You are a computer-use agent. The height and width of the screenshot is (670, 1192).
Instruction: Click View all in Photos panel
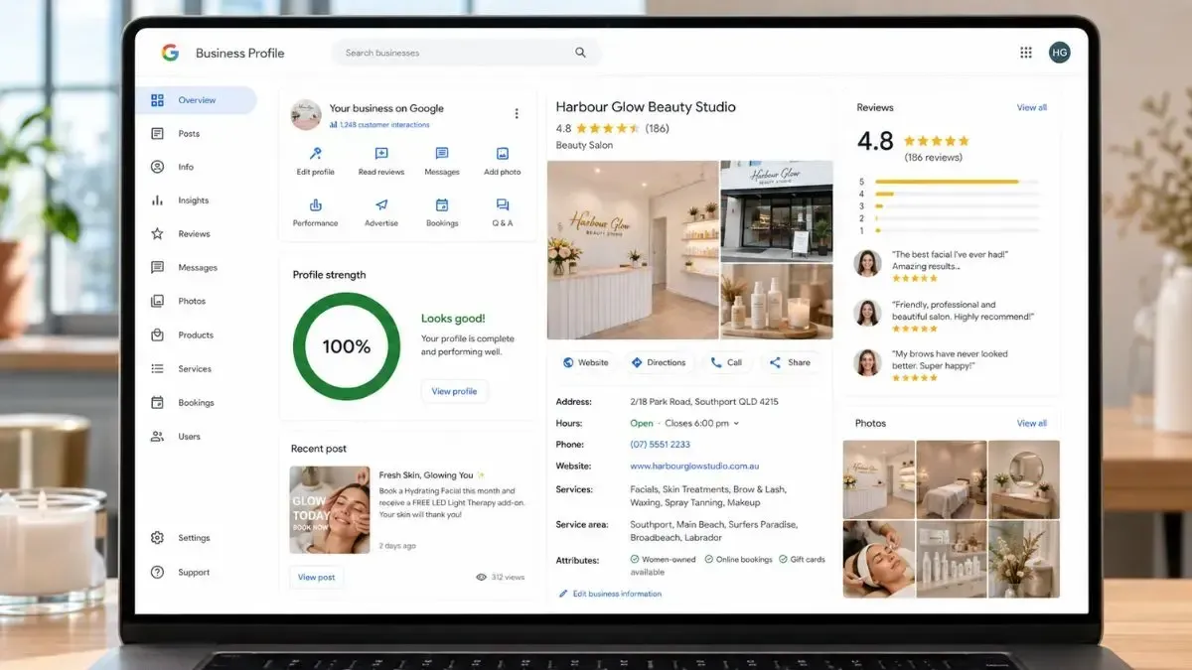(1032, 423)
